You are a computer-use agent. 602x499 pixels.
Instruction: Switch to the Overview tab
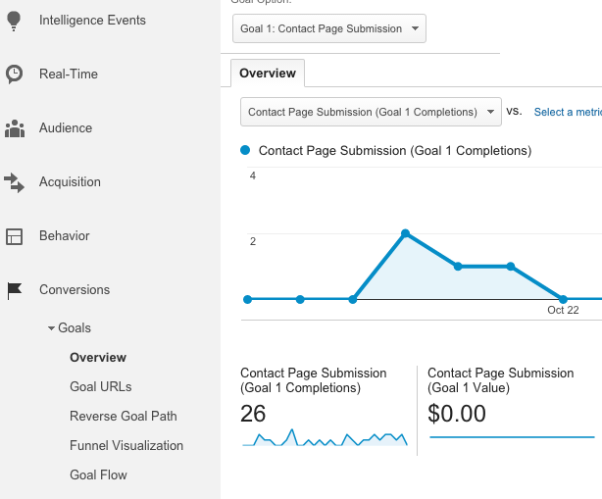click(268, 74)
